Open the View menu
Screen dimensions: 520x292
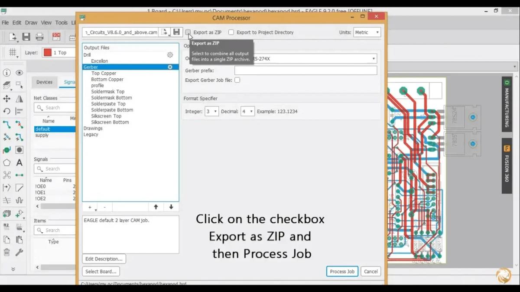tap(46, 22)
